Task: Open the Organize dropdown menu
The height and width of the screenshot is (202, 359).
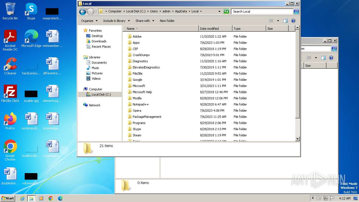Action: point(89,21)
